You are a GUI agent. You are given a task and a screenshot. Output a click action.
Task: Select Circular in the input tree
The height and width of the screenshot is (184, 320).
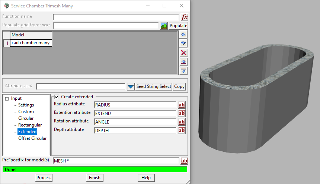[26, 118]
